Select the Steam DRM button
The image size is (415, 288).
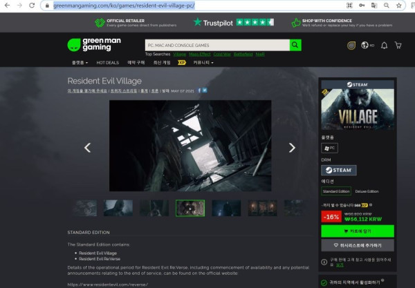[x=339, y=170]
